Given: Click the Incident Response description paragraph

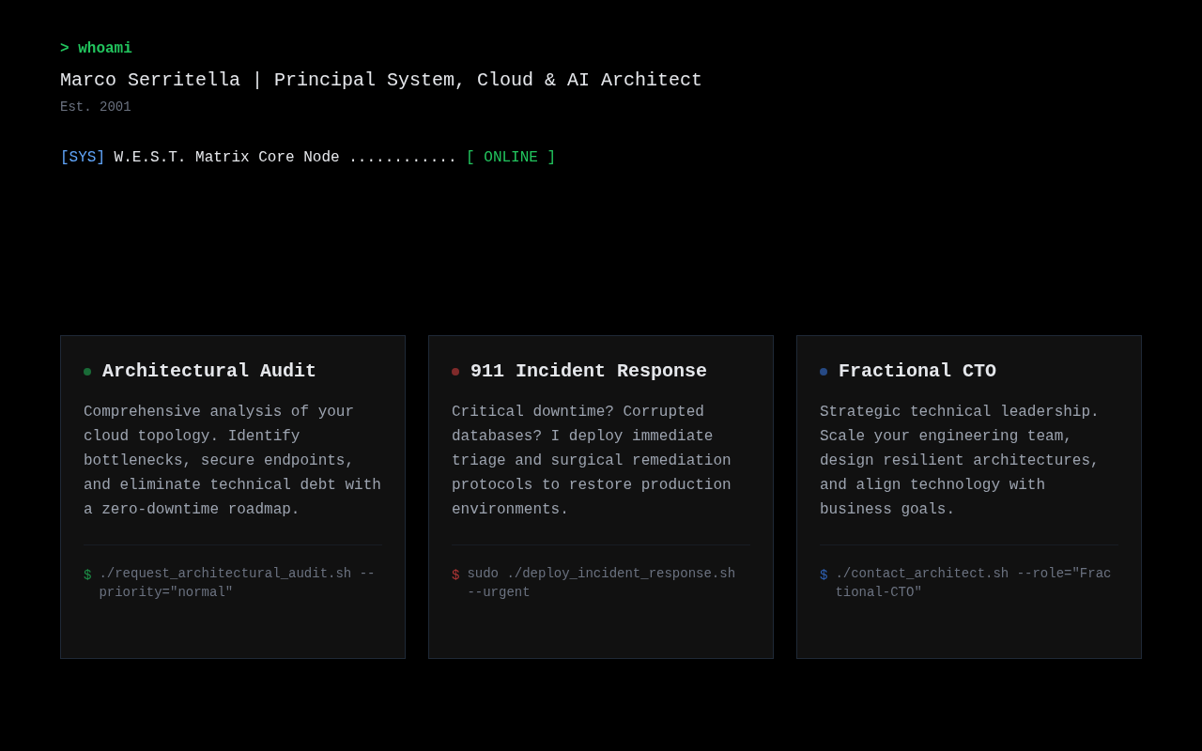Looking at the screenshot, I should coord(592,461).
